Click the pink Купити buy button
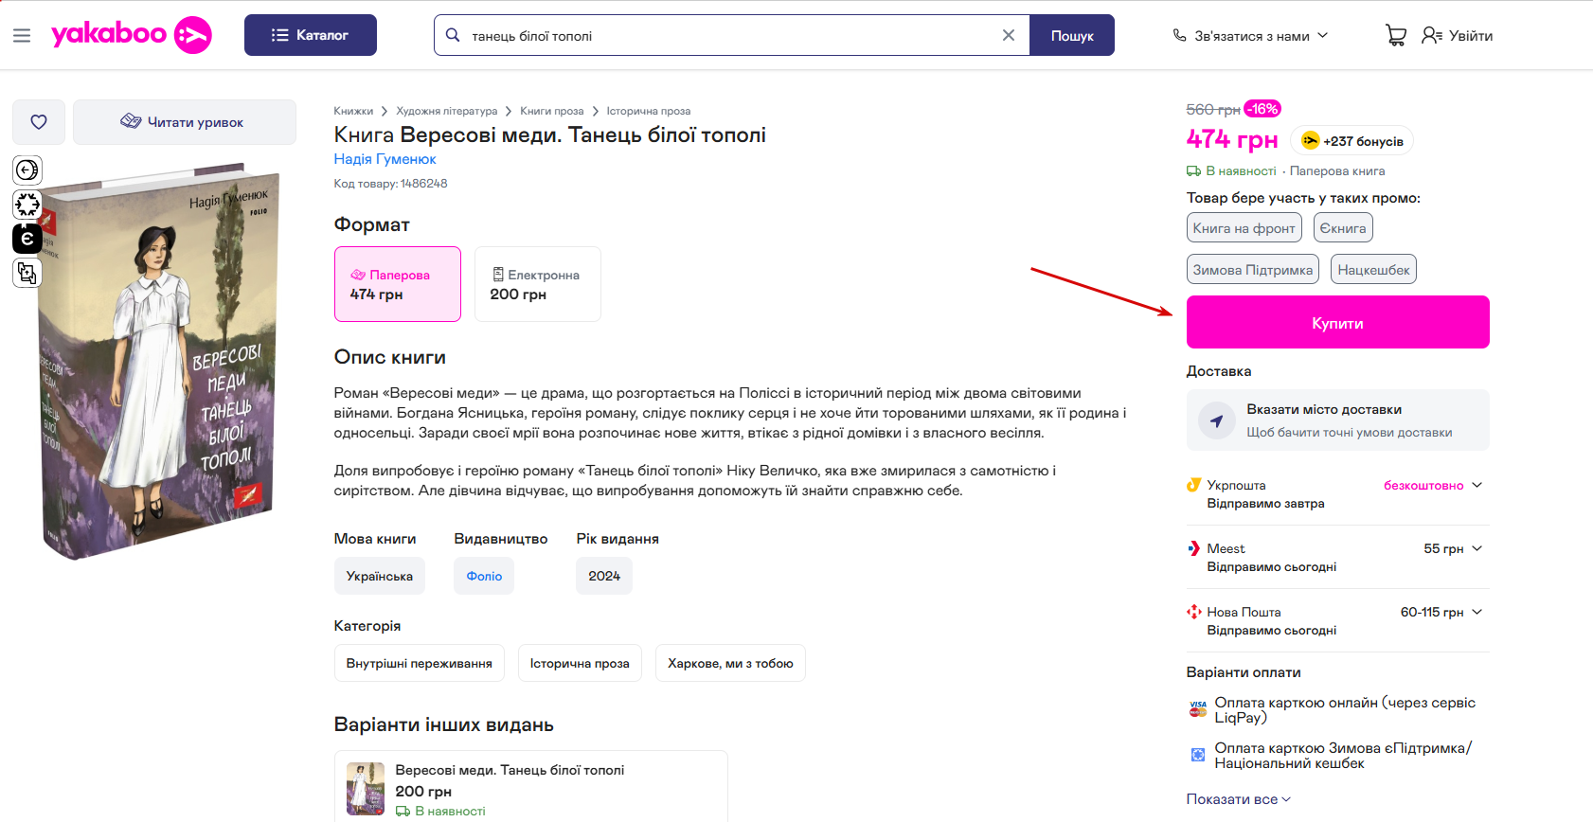 click(1337, 322)
